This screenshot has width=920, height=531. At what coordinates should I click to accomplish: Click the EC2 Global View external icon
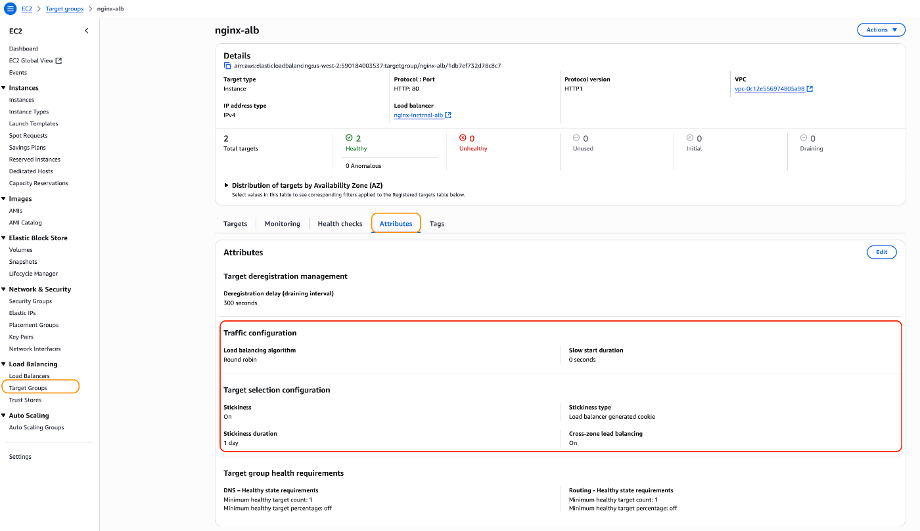click(58, 60)
